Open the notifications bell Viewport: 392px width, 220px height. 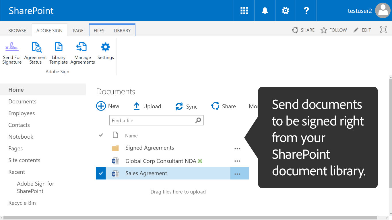pyautogui.click(x=265, y=11)
